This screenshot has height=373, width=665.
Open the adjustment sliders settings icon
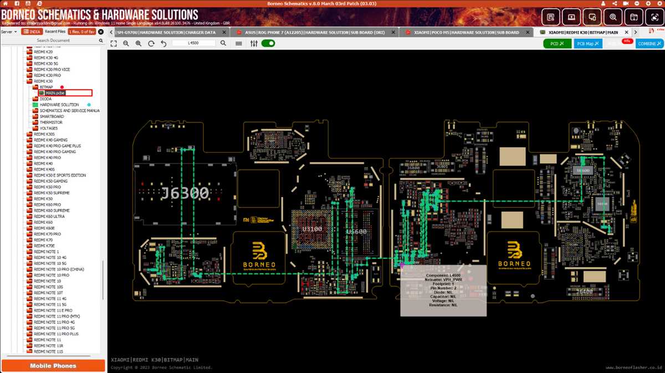coord(254,43)
